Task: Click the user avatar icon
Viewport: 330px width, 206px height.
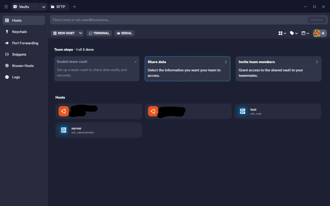Action: 316,33
